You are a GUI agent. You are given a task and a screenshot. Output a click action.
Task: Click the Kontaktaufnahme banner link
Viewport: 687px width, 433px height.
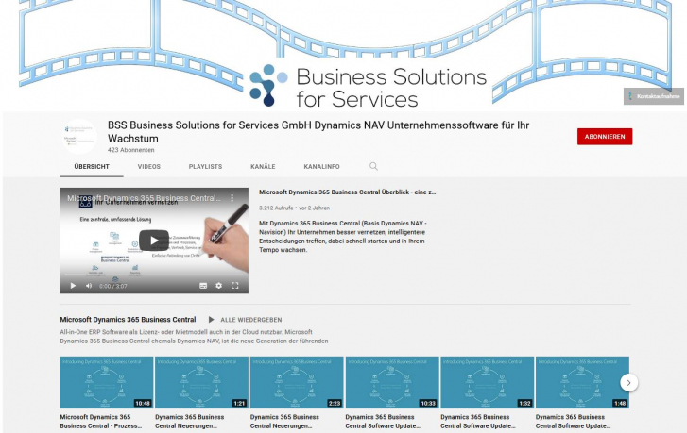(x=654, y=96)
